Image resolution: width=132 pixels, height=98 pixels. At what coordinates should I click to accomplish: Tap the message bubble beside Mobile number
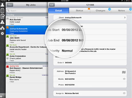click(x=124, y=79)
